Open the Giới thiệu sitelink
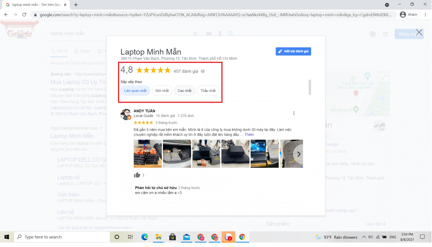This screenshot has height=247, width=432. coord(68,195)
